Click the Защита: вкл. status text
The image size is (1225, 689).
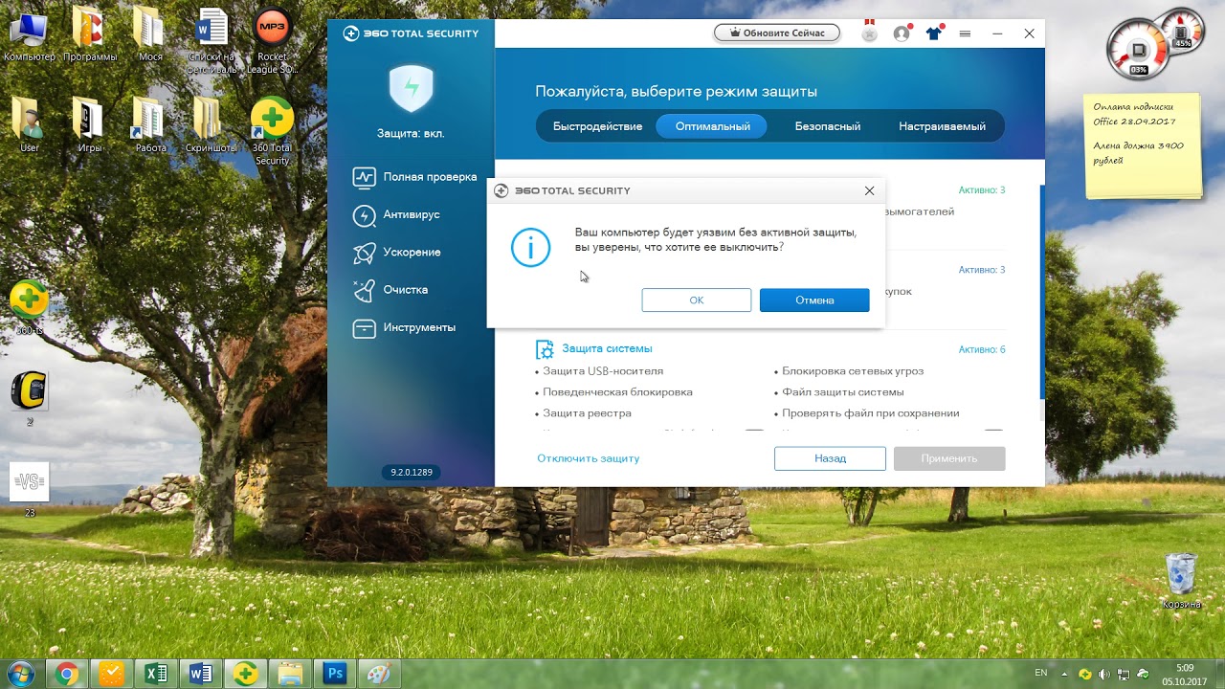coord(411,134)
